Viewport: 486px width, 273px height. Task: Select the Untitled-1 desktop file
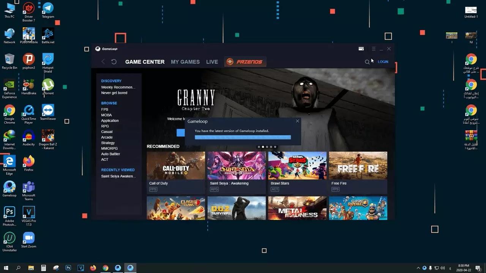[471, 12]
